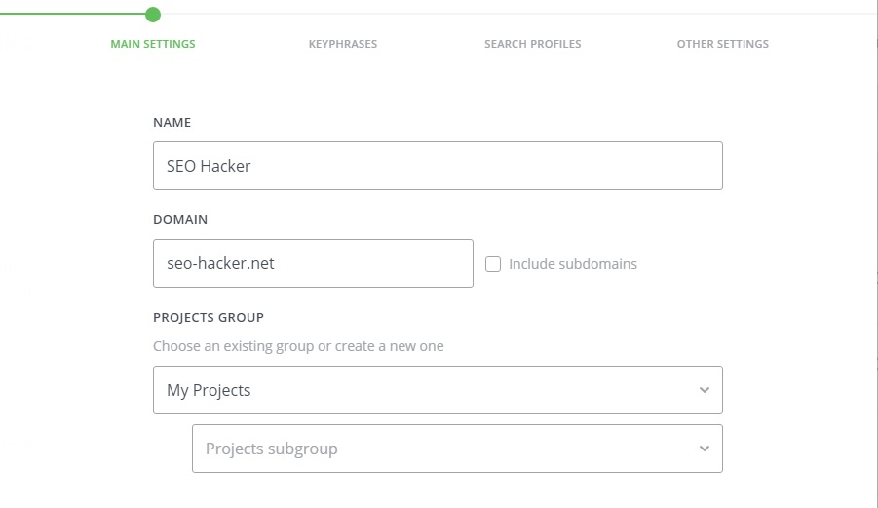
Task: Tick the Include subdomains checkbox
Action: pyautogui.click(x=493, y=264)
